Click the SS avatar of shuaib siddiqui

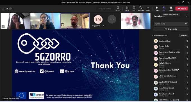point(156,41)
